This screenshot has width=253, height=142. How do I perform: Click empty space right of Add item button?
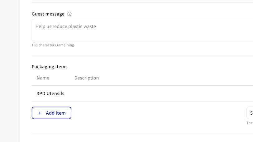(156, 113)
